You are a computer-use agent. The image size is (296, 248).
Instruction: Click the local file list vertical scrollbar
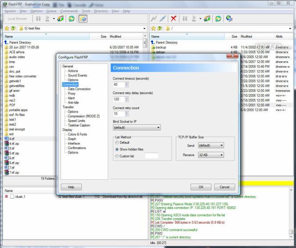[145, 104]
